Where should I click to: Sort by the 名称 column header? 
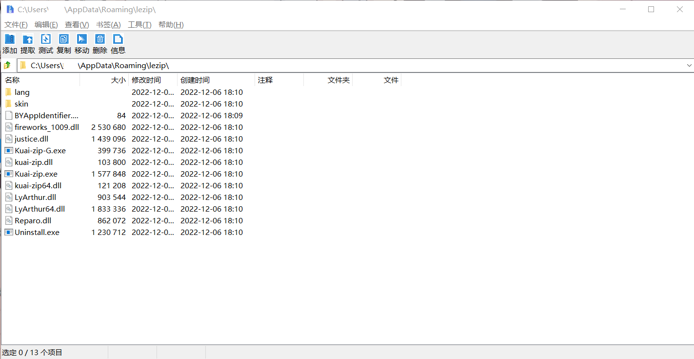tap(40, 80)
